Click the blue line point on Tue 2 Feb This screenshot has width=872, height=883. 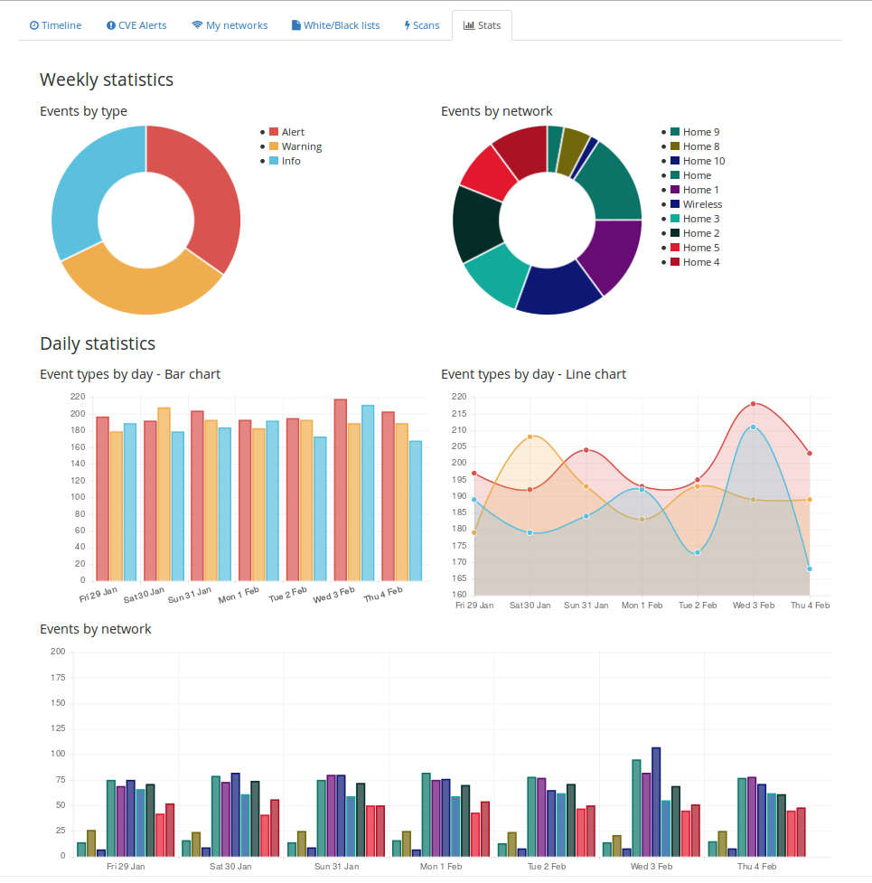point(698,552)
